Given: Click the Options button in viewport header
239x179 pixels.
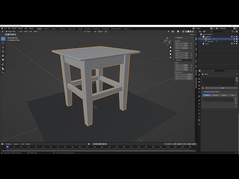Looking at the screenshot, I should 192,34.
